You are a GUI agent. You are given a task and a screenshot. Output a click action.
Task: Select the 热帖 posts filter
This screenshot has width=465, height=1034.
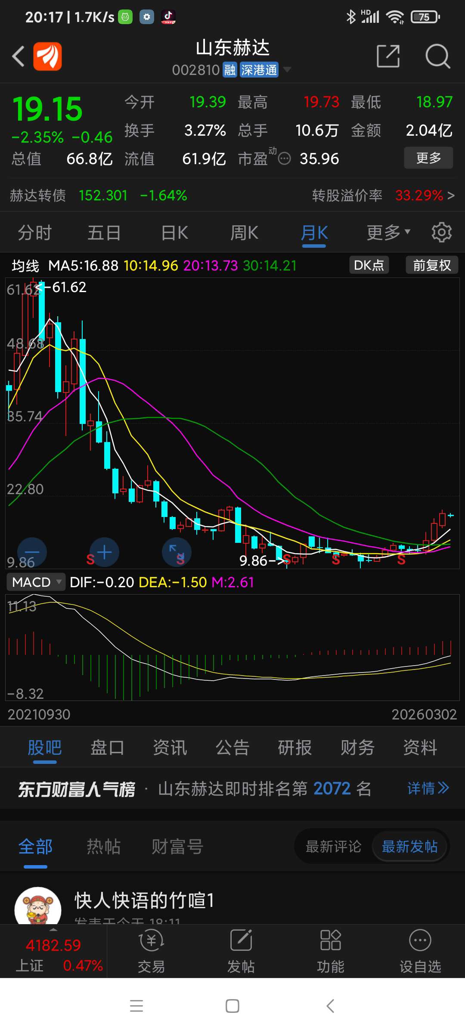click(103, 847)
